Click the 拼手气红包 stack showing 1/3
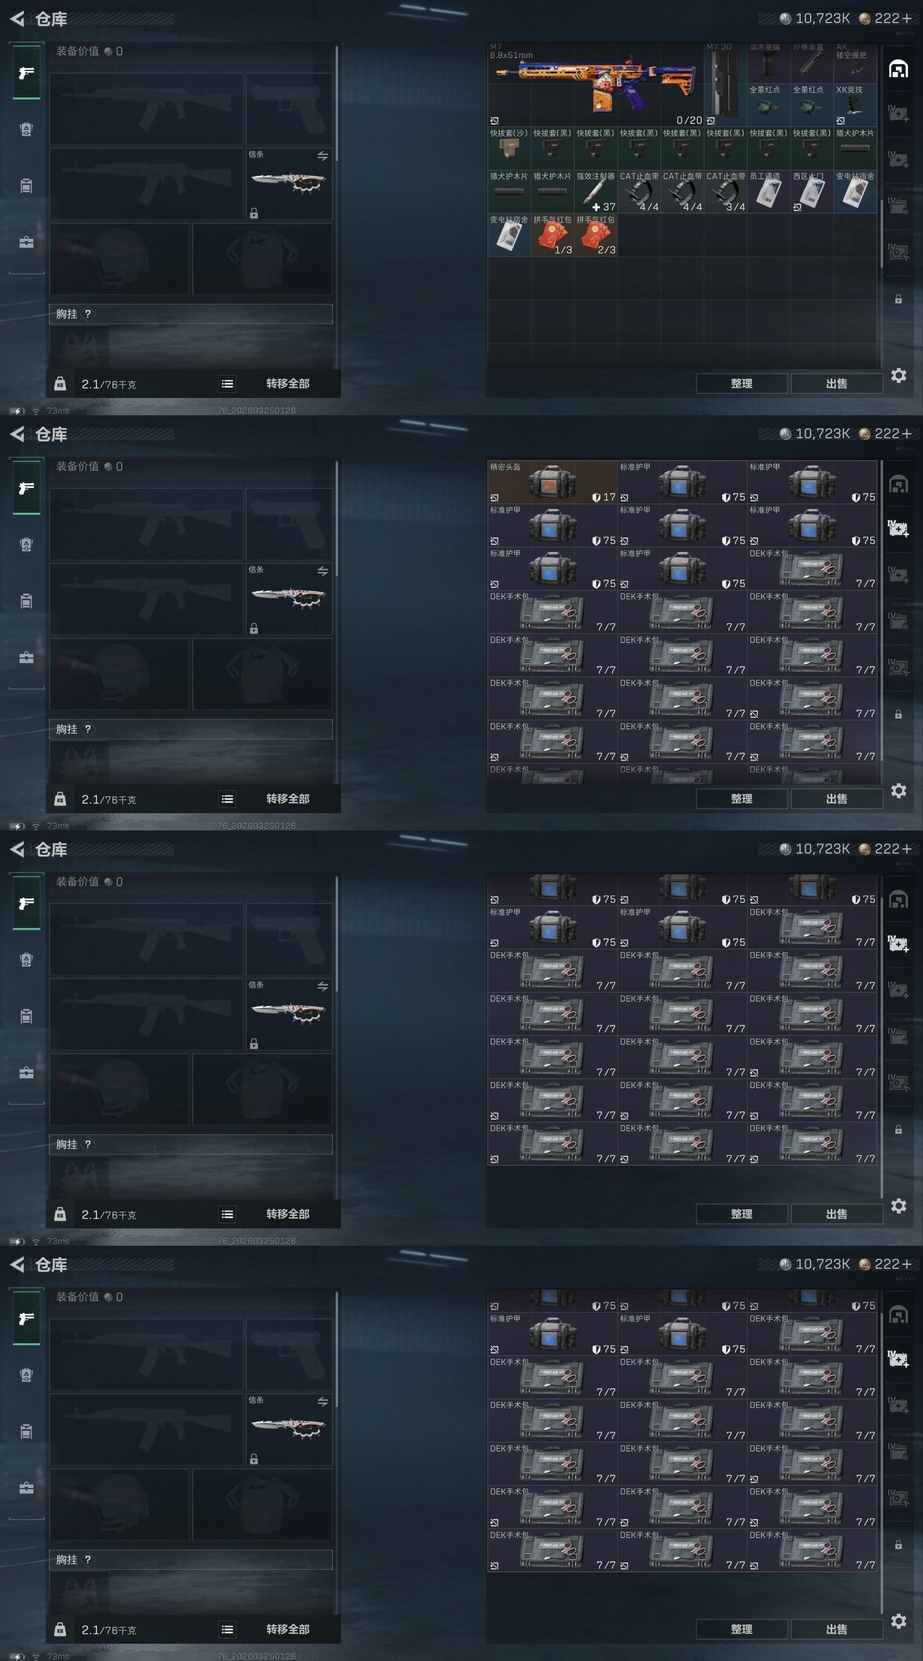 coord(553,235)
